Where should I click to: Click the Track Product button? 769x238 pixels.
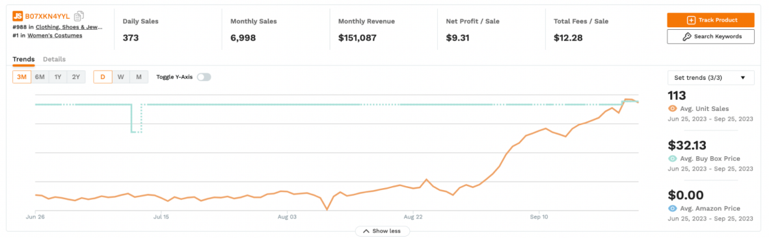(x=710, y=20)
